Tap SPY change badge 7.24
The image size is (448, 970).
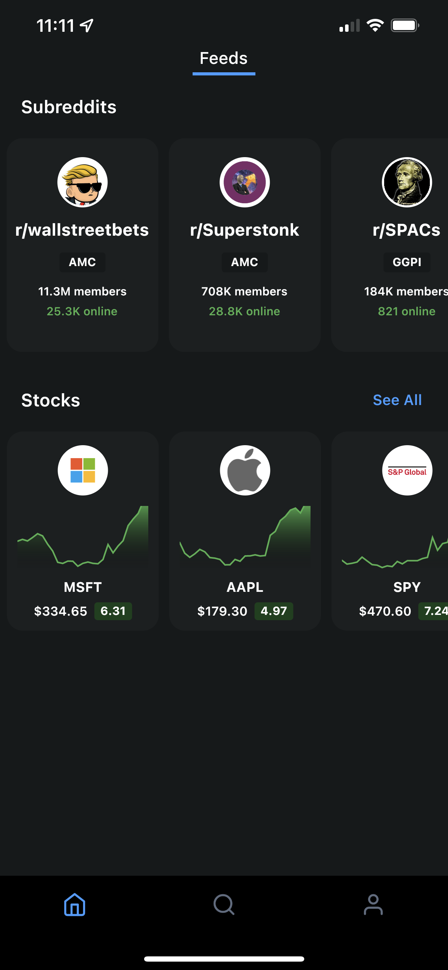point(433,611)
